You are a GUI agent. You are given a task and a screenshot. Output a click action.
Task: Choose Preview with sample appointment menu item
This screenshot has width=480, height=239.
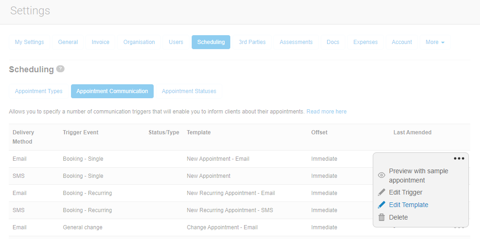[x=418, y=176]
